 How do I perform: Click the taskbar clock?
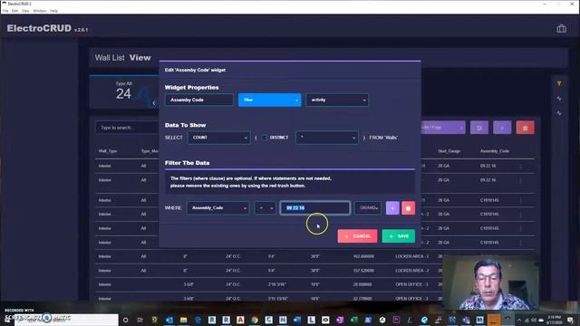point(555,320)
